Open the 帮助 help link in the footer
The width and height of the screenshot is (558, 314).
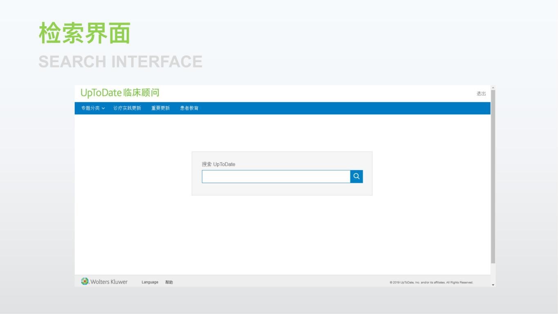(169, 283)
